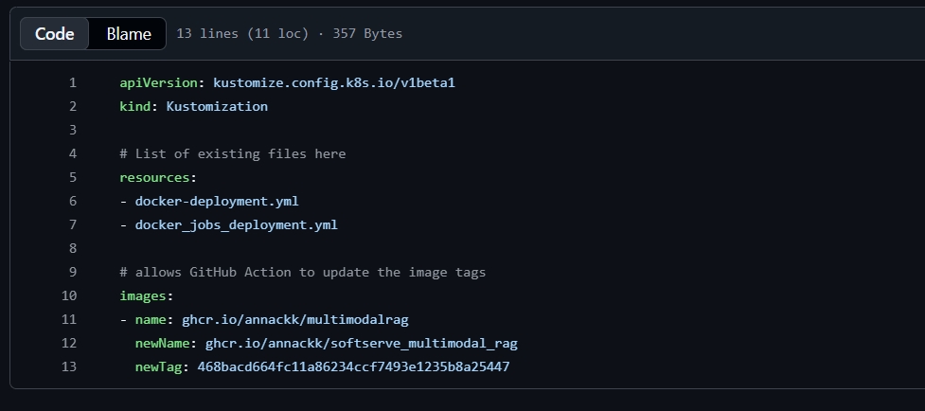Viewport: 925px width, 411px height.
Task: Select line number 1
Action: pyautogui.click(x=72, y=82)
